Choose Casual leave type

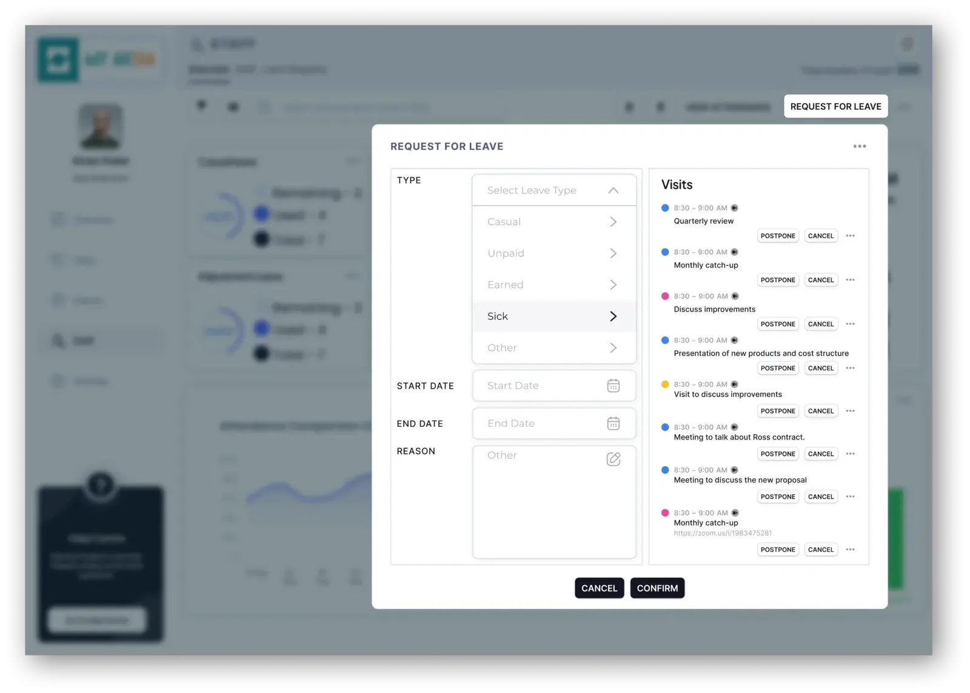[x=554, y=222]
